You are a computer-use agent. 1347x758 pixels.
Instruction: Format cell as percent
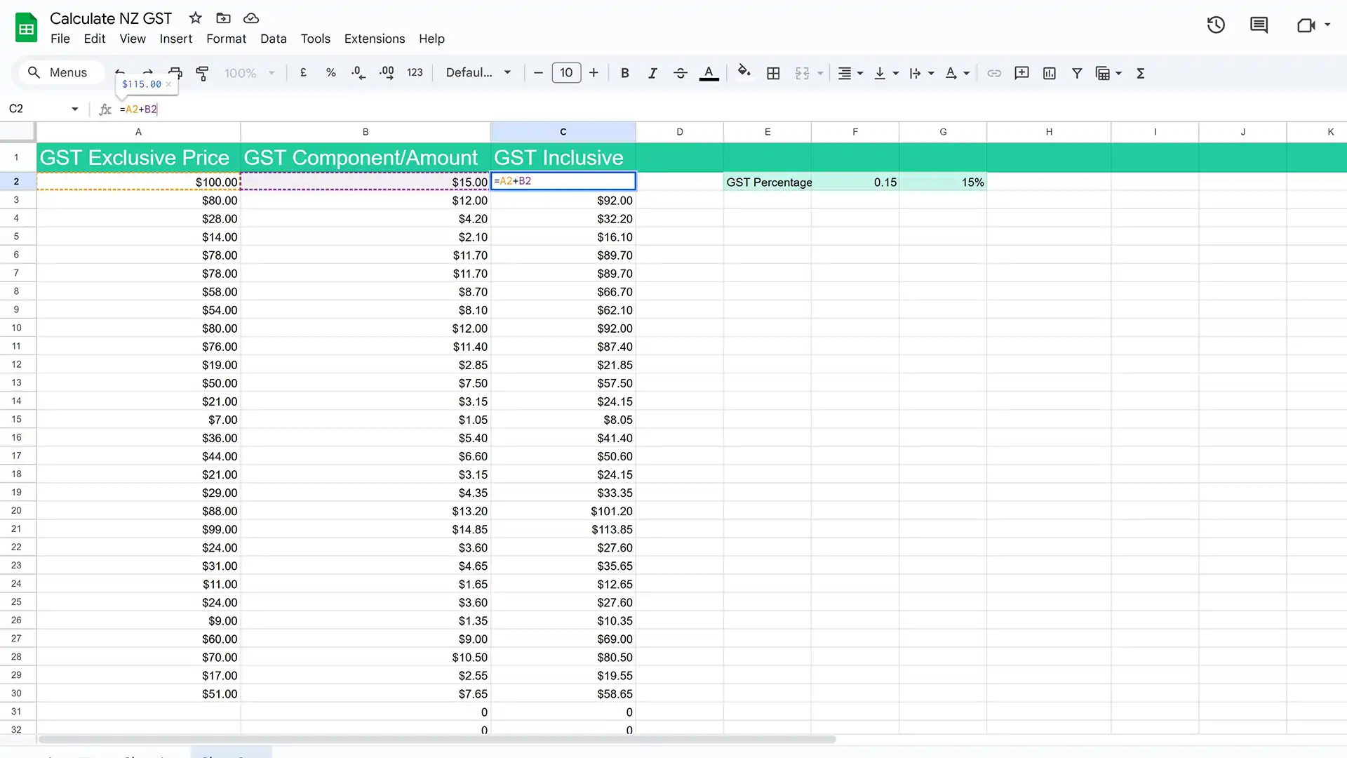330,73
